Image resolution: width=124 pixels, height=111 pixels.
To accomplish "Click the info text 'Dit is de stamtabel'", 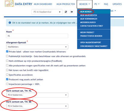I will 45,23.
